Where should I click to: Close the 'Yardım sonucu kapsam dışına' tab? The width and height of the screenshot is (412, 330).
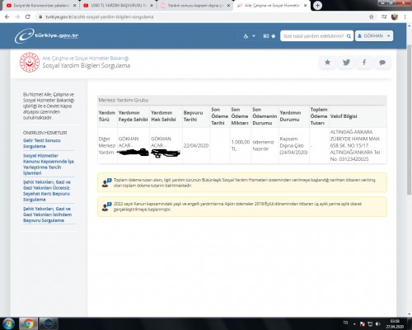[x=228, y=5]
